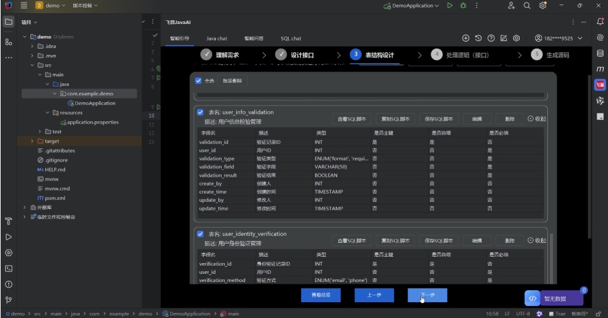Open Search Everywhere magnifier icon
Screen dimensions: 608x318
tap(527, 6)
